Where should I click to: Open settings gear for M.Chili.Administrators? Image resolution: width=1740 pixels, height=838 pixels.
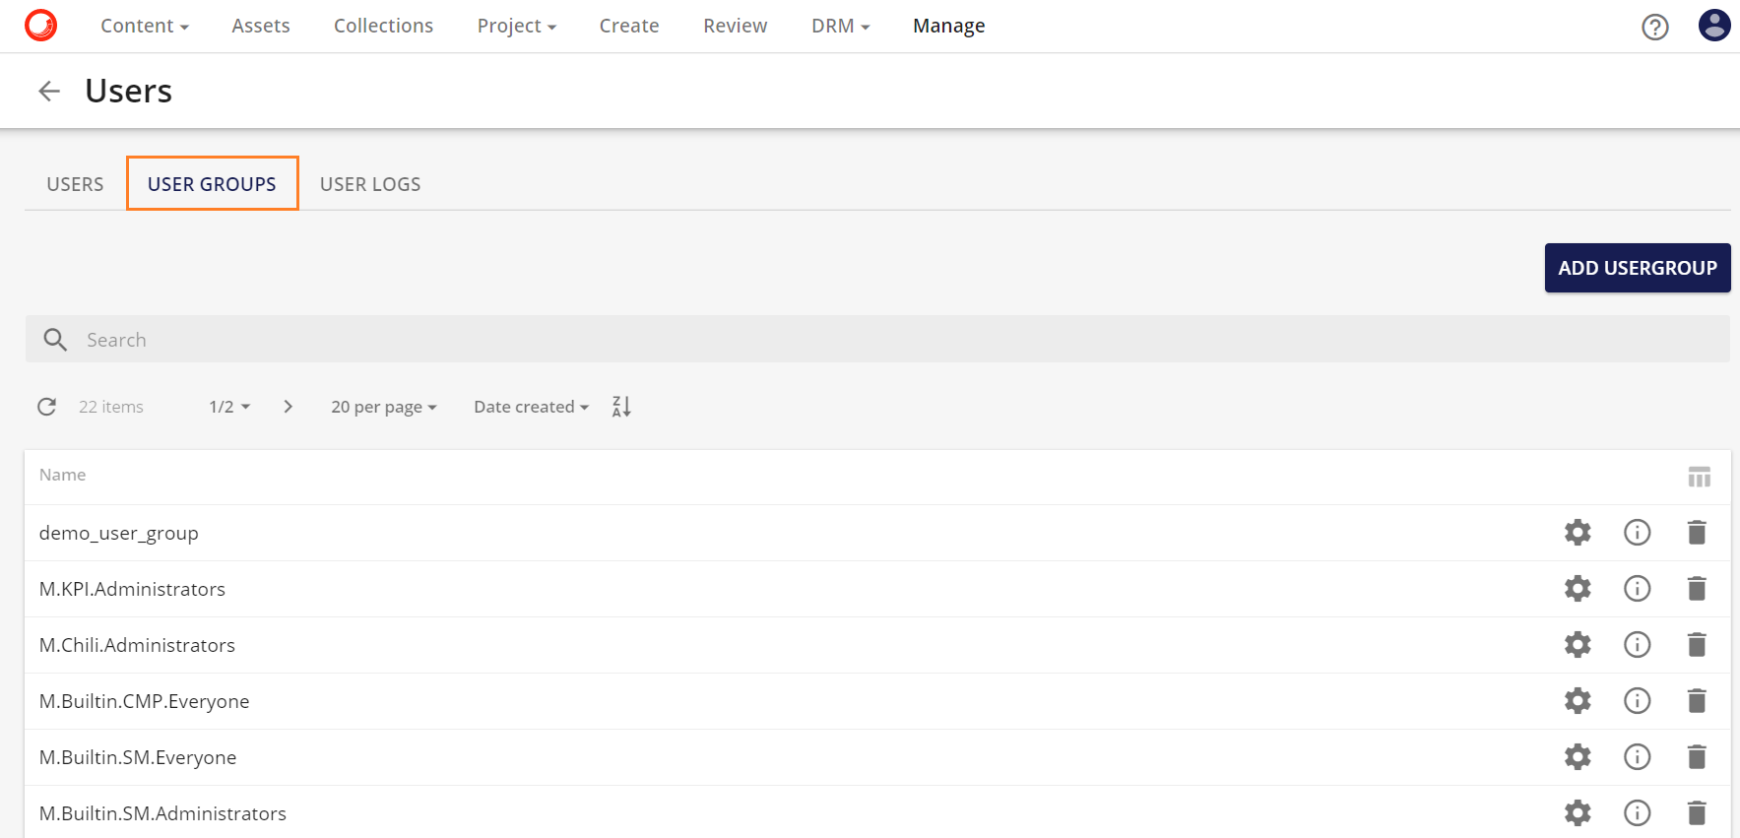[x=1578, y=645]
